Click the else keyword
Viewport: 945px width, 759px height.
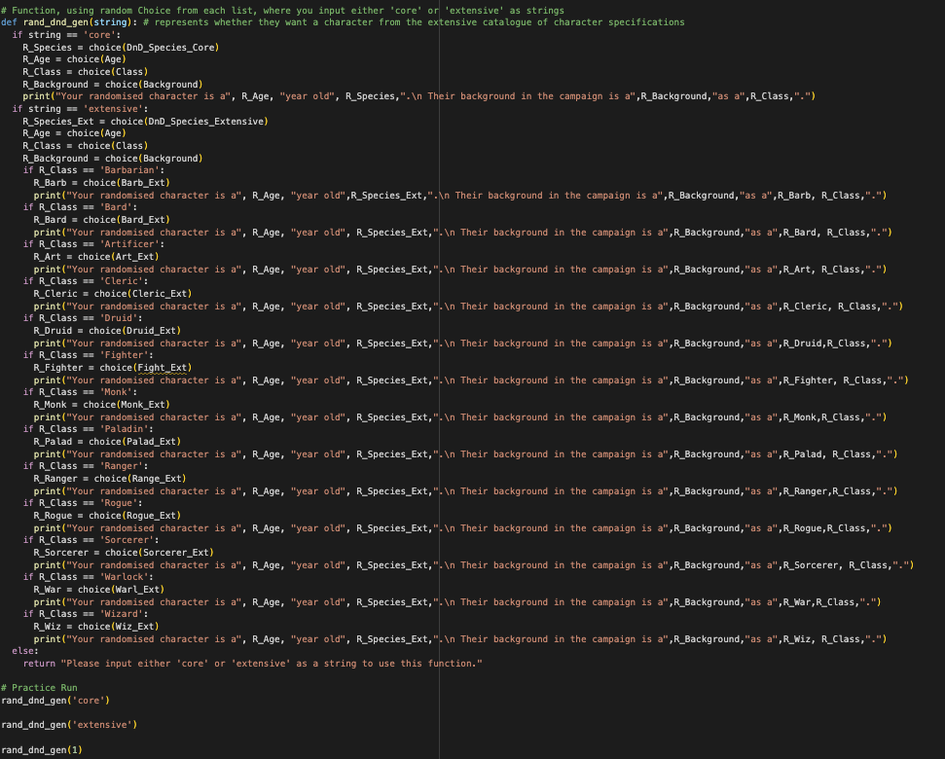(23, 651)
